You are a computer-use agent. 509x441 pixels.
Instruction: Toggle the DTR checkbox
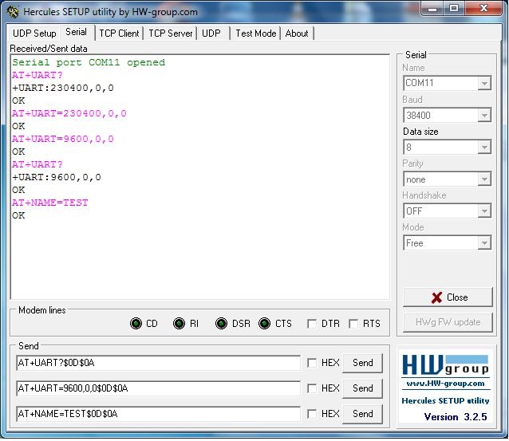click(312, 324)
